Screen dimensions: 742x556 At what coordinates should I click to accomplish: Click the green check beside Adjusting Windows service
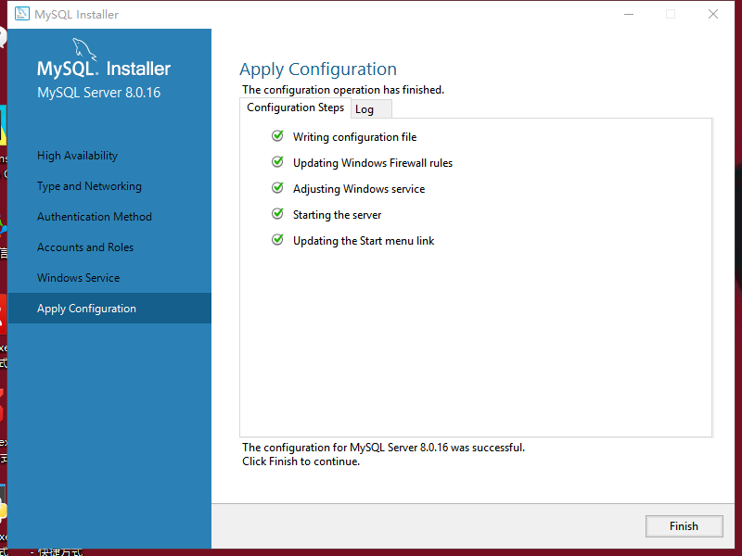click(277, 188)
